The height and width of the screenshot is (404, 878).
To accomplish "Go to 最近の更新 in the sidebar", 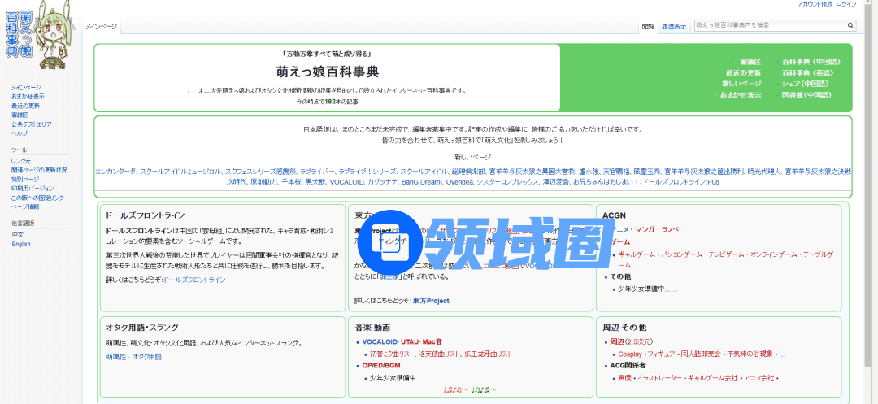I will [25, 106].
